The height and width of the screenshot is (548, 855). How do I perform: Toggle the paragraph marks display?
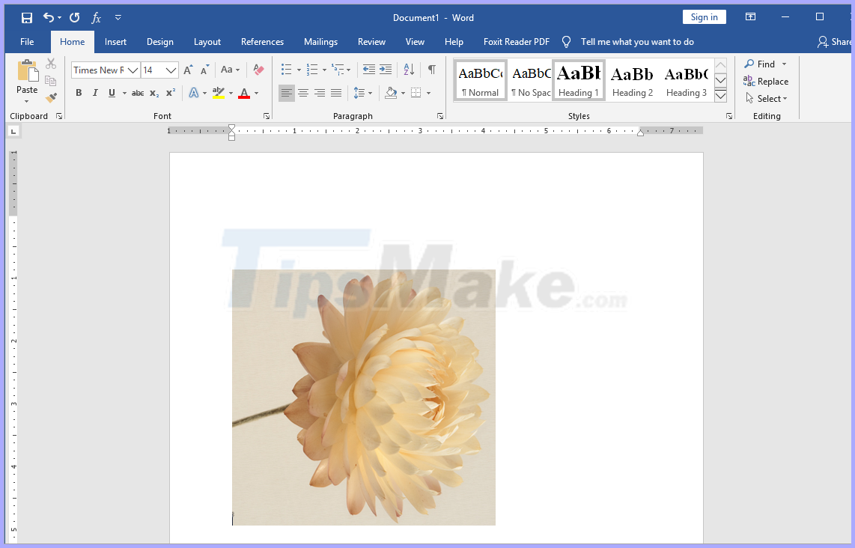coord(431,70)
